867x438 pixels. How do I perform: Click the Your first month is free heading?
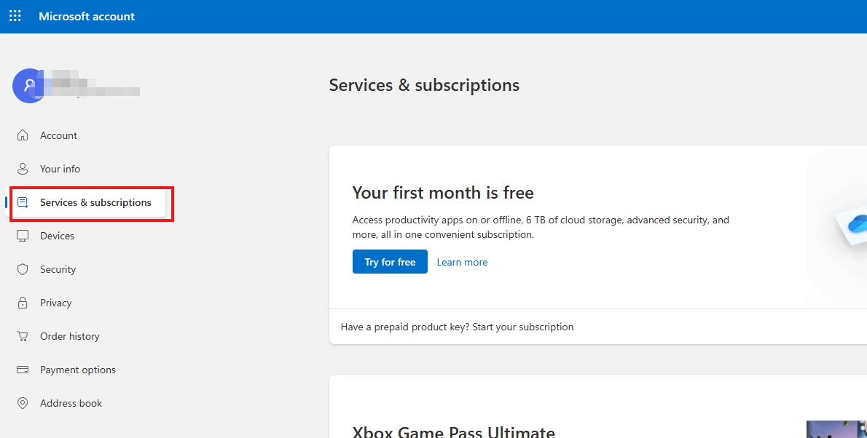click(443, 193)
